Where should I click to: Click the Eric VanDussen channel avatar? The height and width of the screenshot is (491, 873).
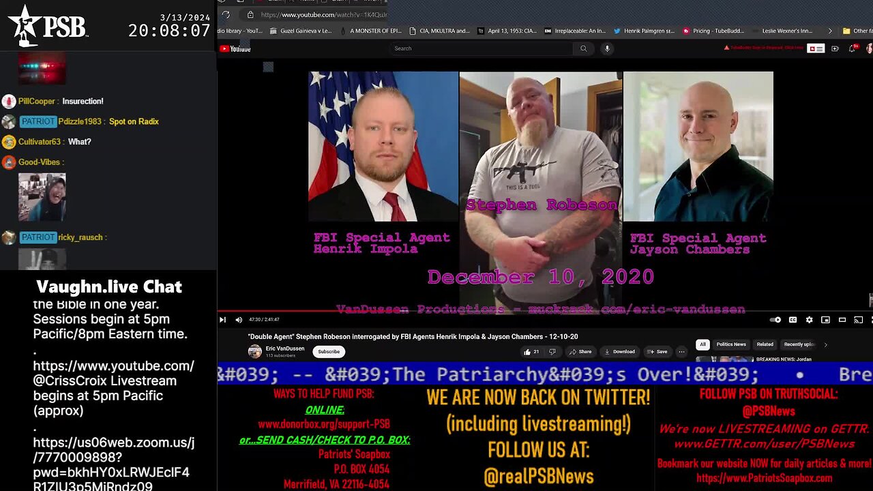coord(254,352)
